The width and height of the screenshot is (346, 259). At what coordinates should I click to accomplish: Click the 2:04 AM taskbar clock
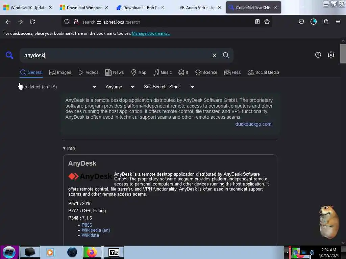coord(329,252)
